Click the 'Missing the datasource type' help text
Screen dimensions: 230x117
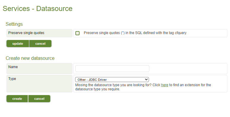143,87
